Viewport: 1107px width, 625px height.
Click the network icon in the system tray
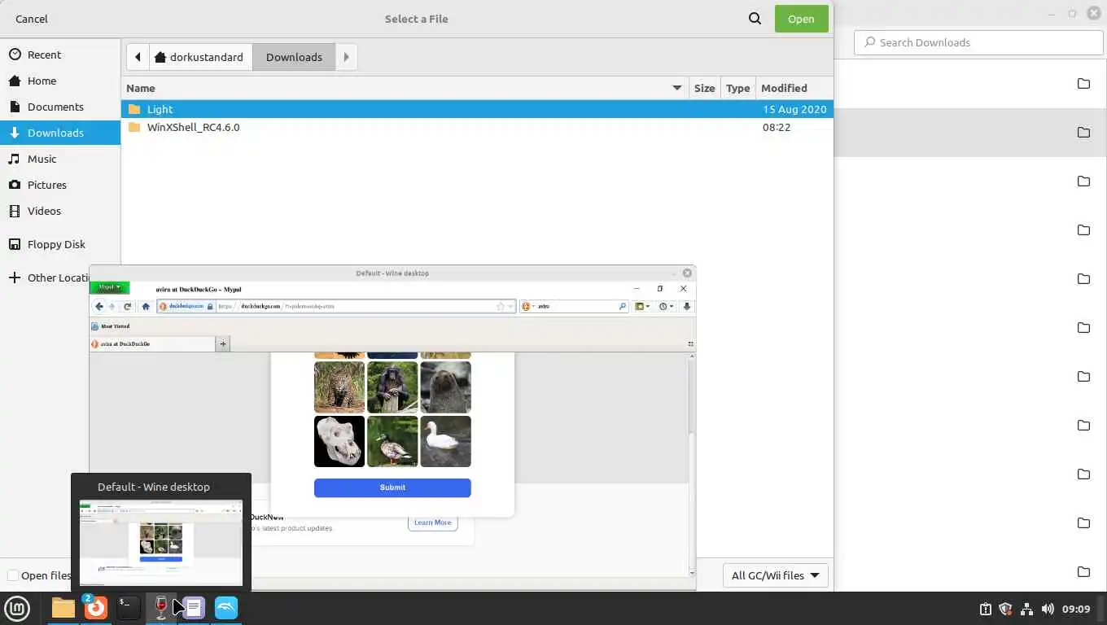pos(1026,609)
